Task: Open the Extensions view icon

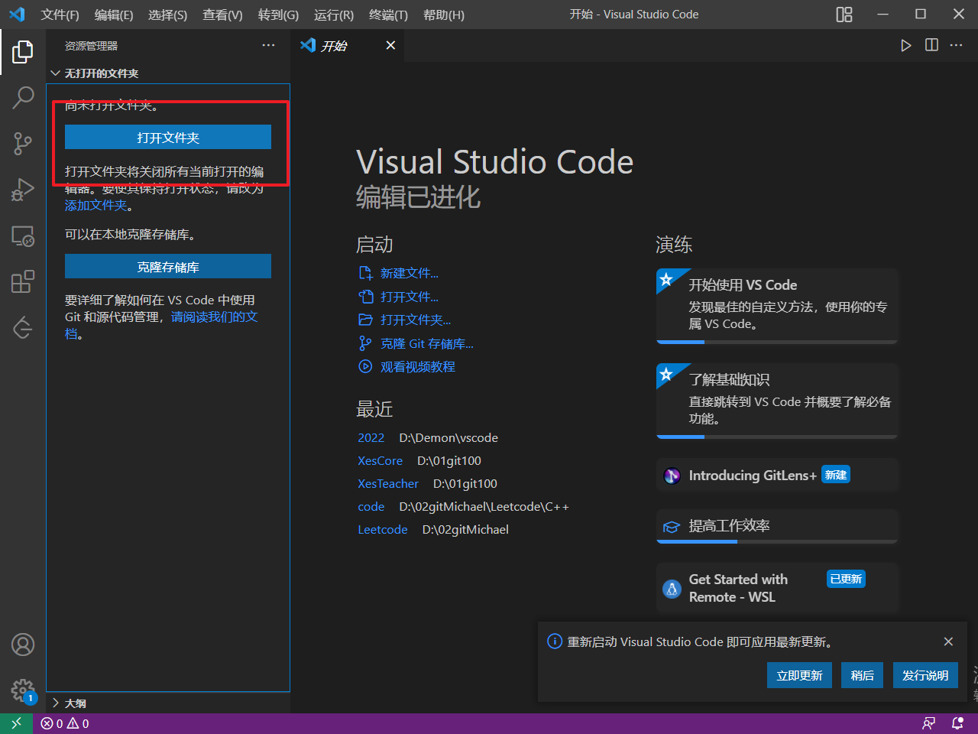Action: pyautogui.click(x=23, y=281)
